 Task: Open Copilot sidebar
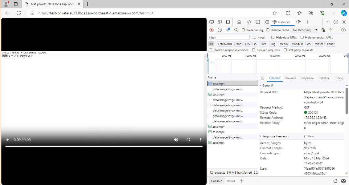344,13
